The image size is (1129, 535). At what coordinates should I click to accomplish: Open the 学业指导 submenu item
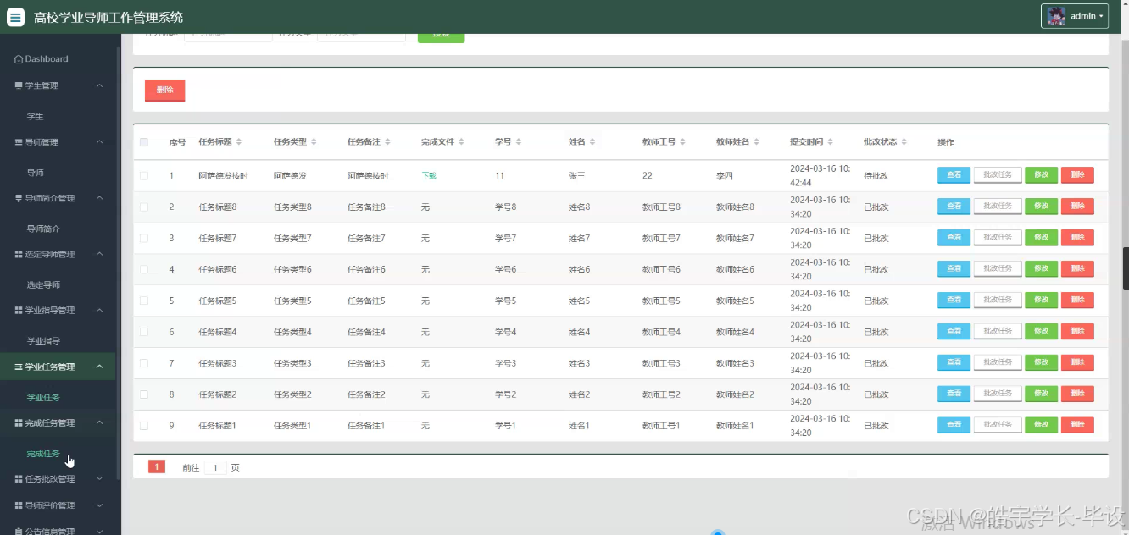(x=43, y=341)
